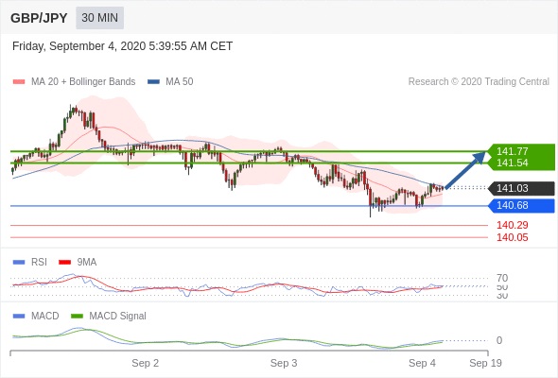The height and width of the screenshot is (378, 558).
Task: Click the 30 MIN timeframe button
Action: coord(99,18)
